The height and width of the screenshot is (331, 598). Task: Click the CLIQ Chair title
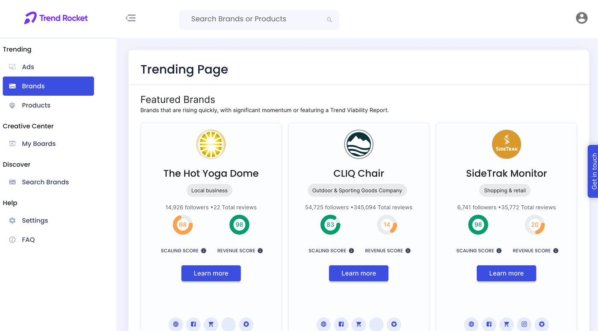click(359, 173)
